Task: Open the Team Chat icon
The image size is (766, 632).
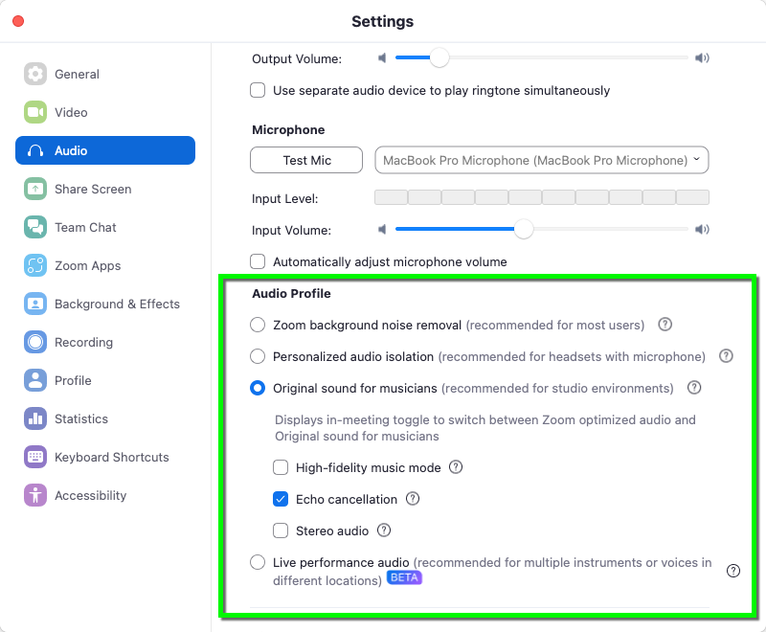Action: tap(35, 227)
